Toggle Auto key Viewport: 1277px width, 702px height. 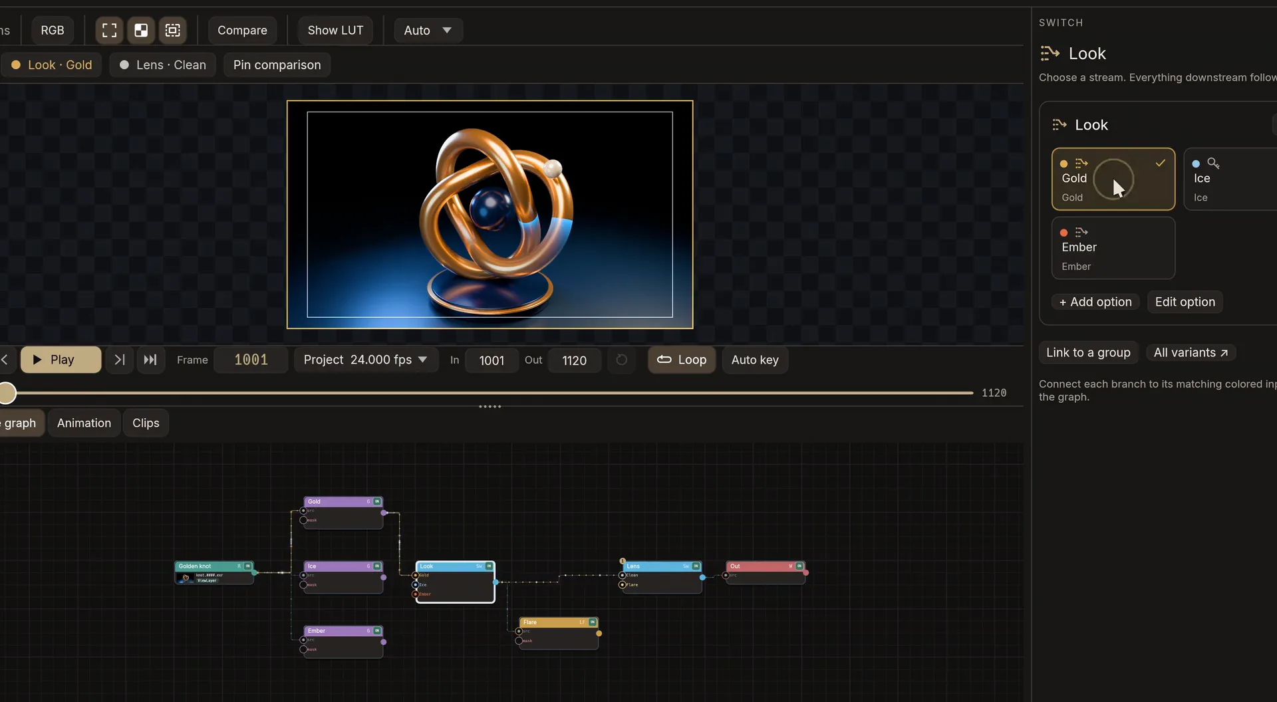click(755, 360)
